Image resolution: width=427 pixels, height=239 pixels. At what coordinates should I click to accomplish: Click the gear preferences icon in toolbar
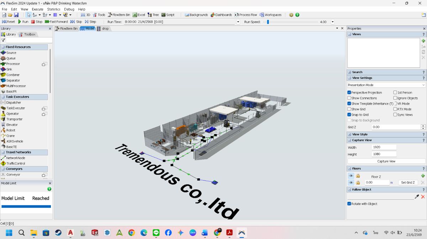click(x=291, y=15)
